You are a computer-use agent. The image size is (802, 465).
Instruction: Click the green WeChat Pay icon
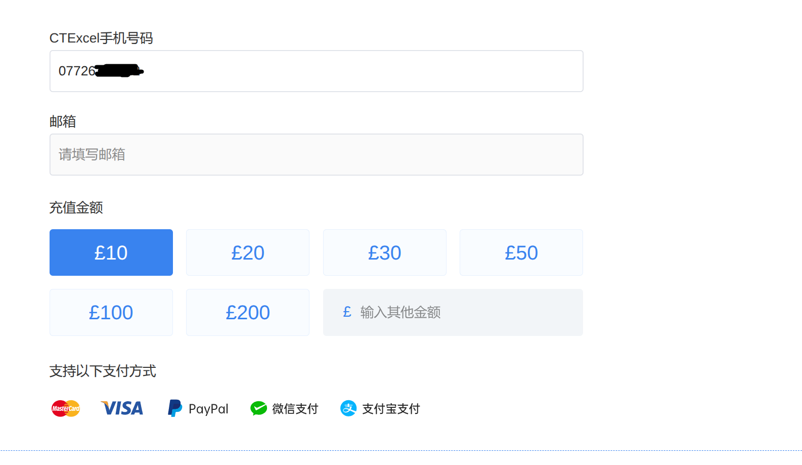click(258, 408)
